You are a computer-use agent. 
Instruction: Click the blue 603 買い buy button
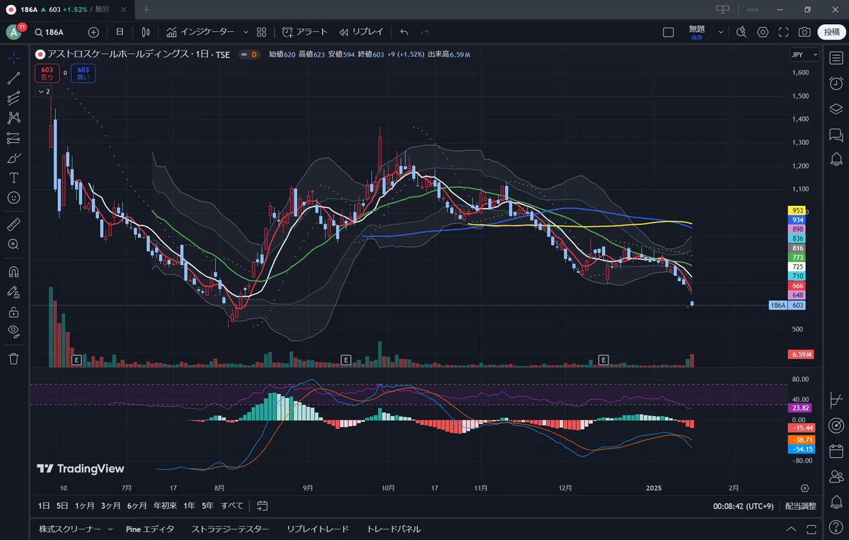tap(83, 73)
